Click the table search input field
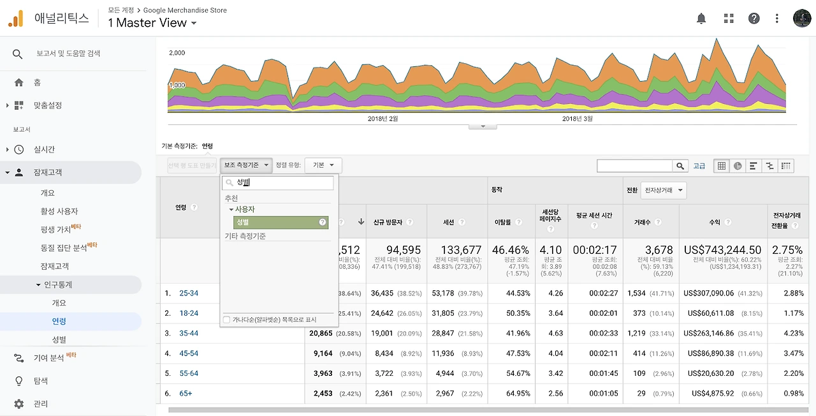This screenshot has width=816, height=416. pyautogui.click(x=635, y=166)
